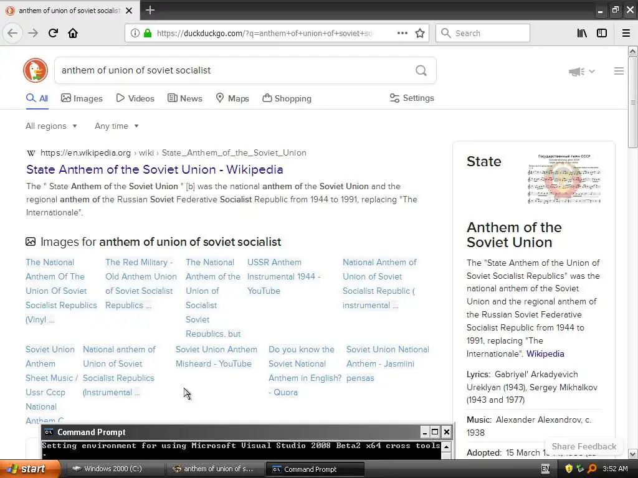638x478 pixels.
Task: Go back using the browser back arrow
Action: [12, 34]
